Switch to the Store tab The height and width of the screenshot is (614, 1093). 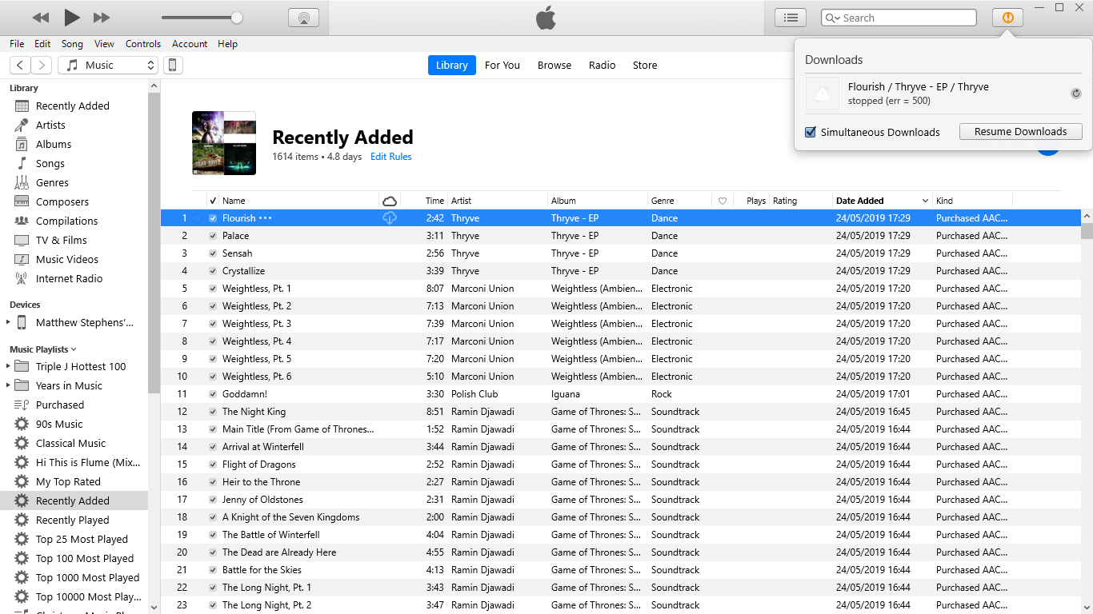(645, 66)
